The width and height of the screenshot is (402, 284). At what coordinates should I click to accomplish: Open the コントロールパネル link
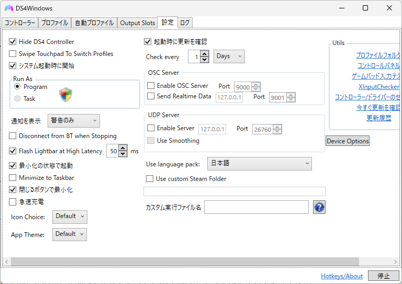pos(378,65)
